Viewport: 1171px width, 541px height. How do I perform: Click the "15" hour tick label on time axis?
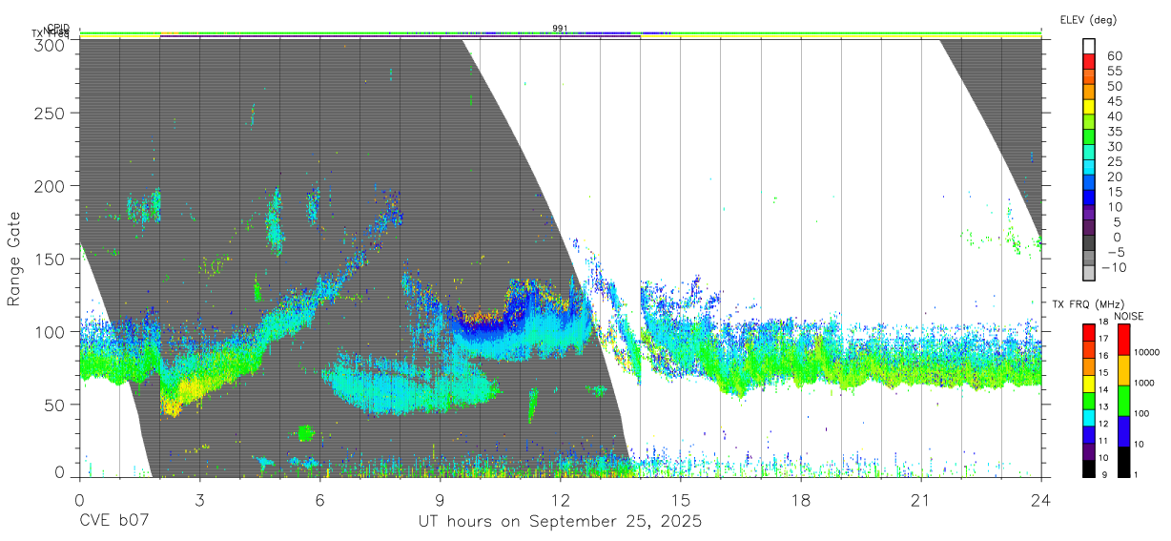click(x=680, y=501)
